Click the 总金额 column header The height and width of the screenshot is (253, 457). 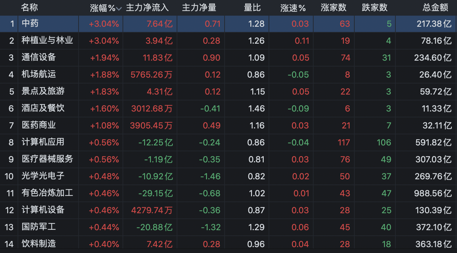click(x=435, y=8)
